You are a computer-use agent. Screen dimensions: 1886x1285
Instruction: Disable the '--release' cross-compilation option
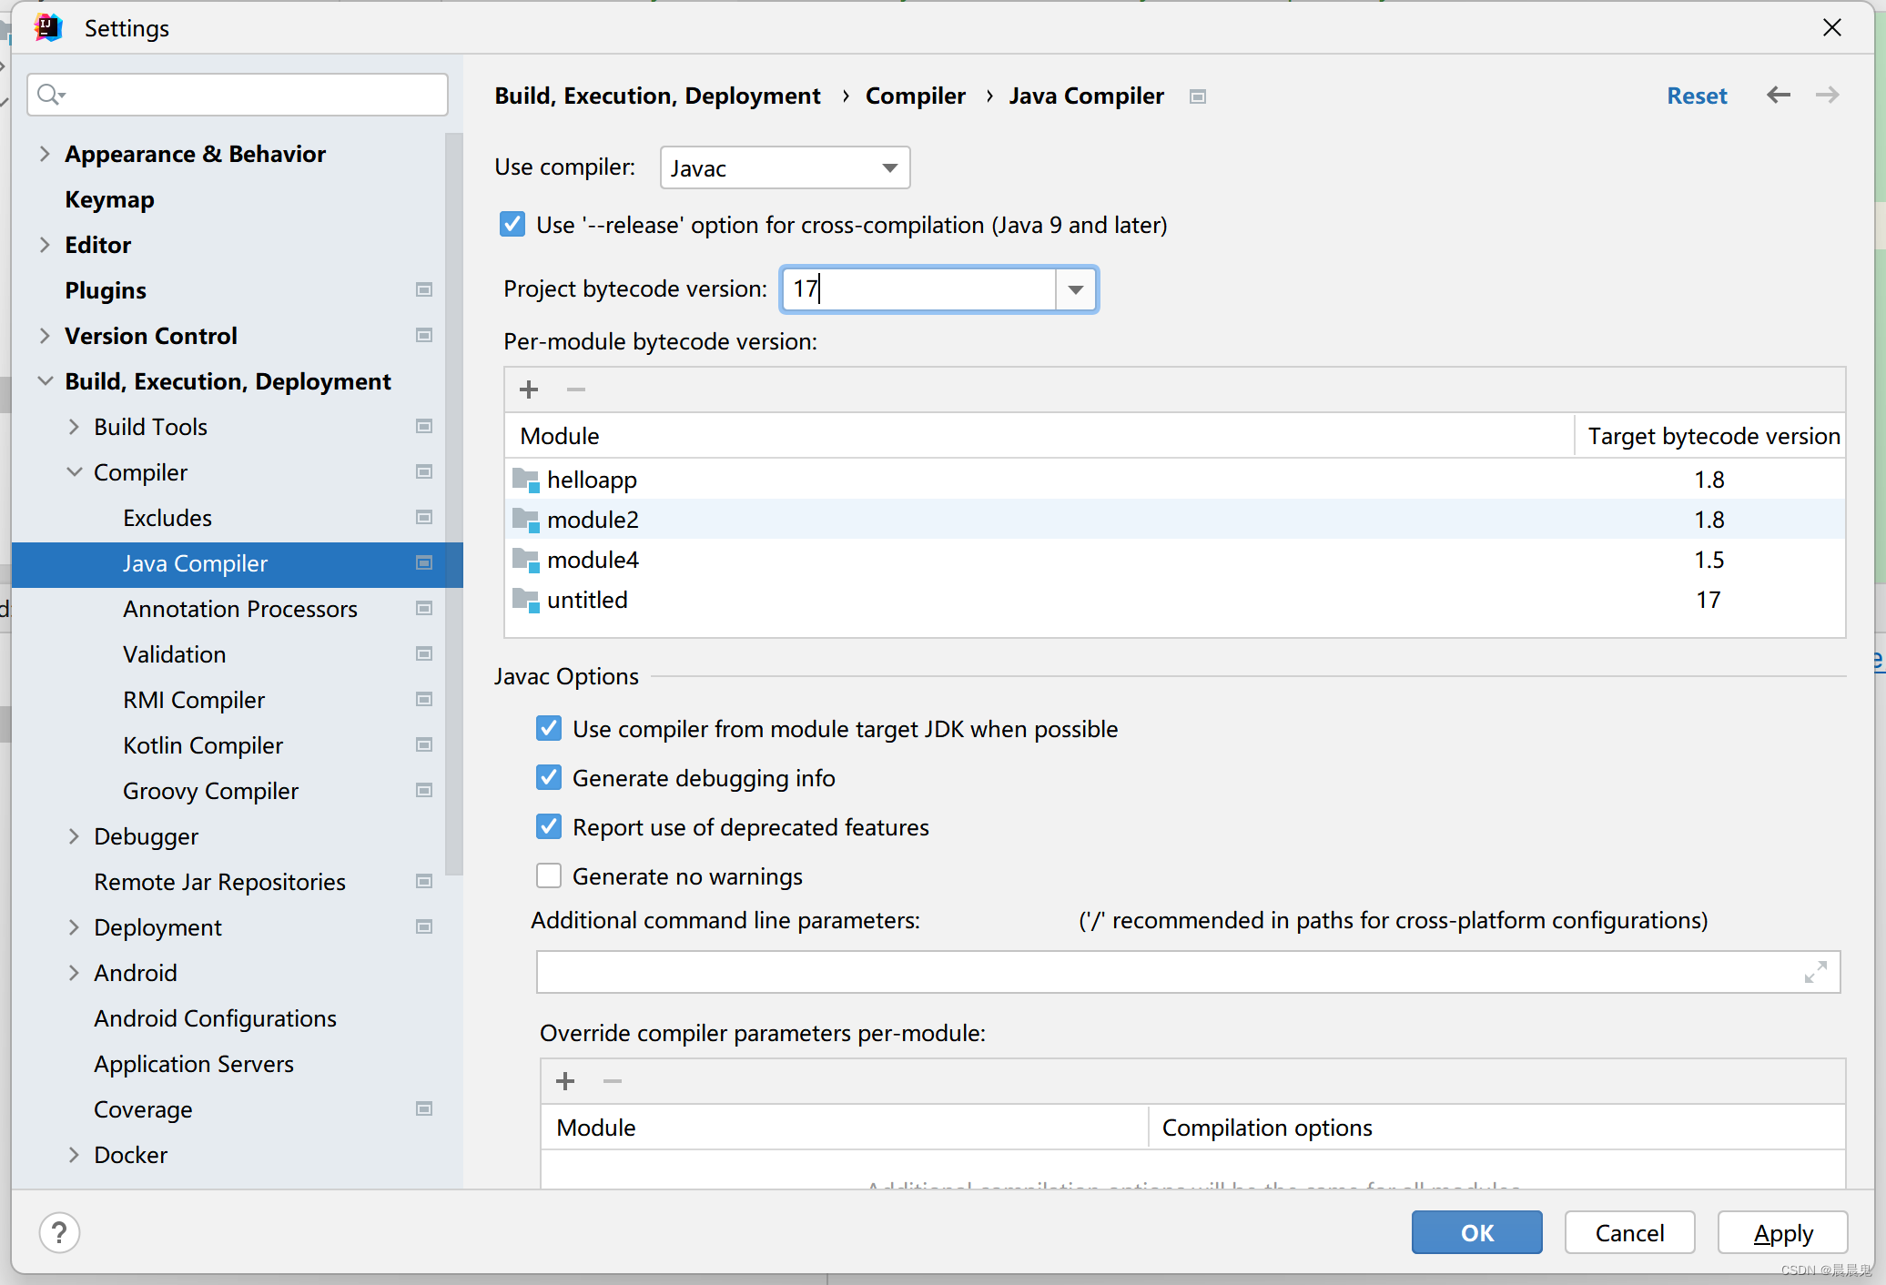[512, 225]
